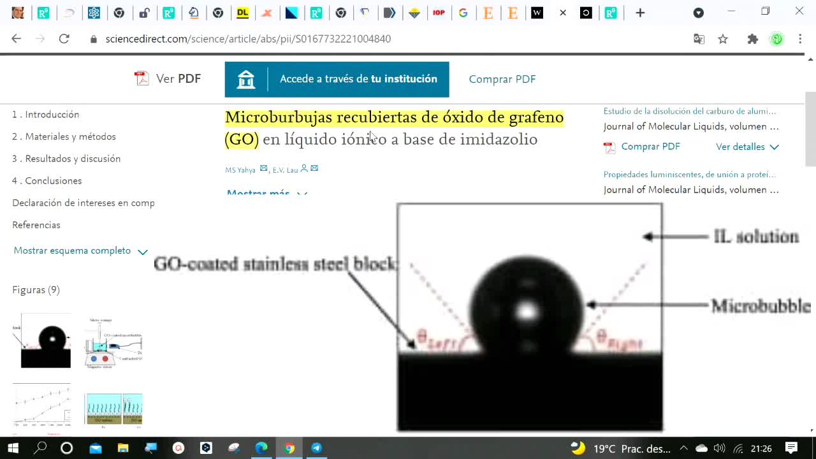This screenshot has height=459, width=816.
Task: Switch to the DL tab
Action: coord(242,13)
